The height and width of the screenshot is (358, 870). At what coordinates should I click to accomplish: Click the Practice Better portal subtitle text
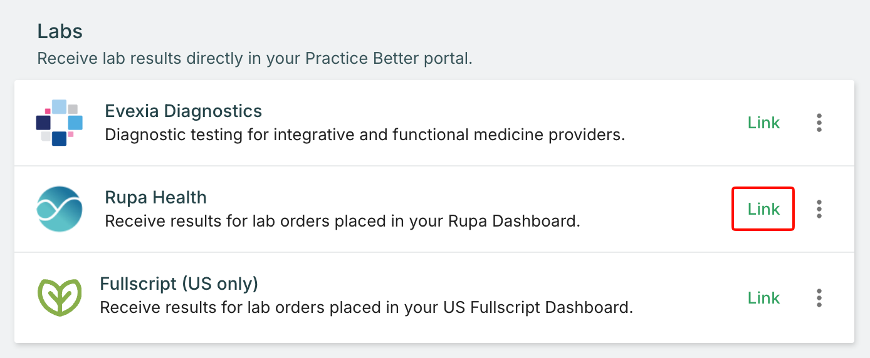[x=254, y=59]
